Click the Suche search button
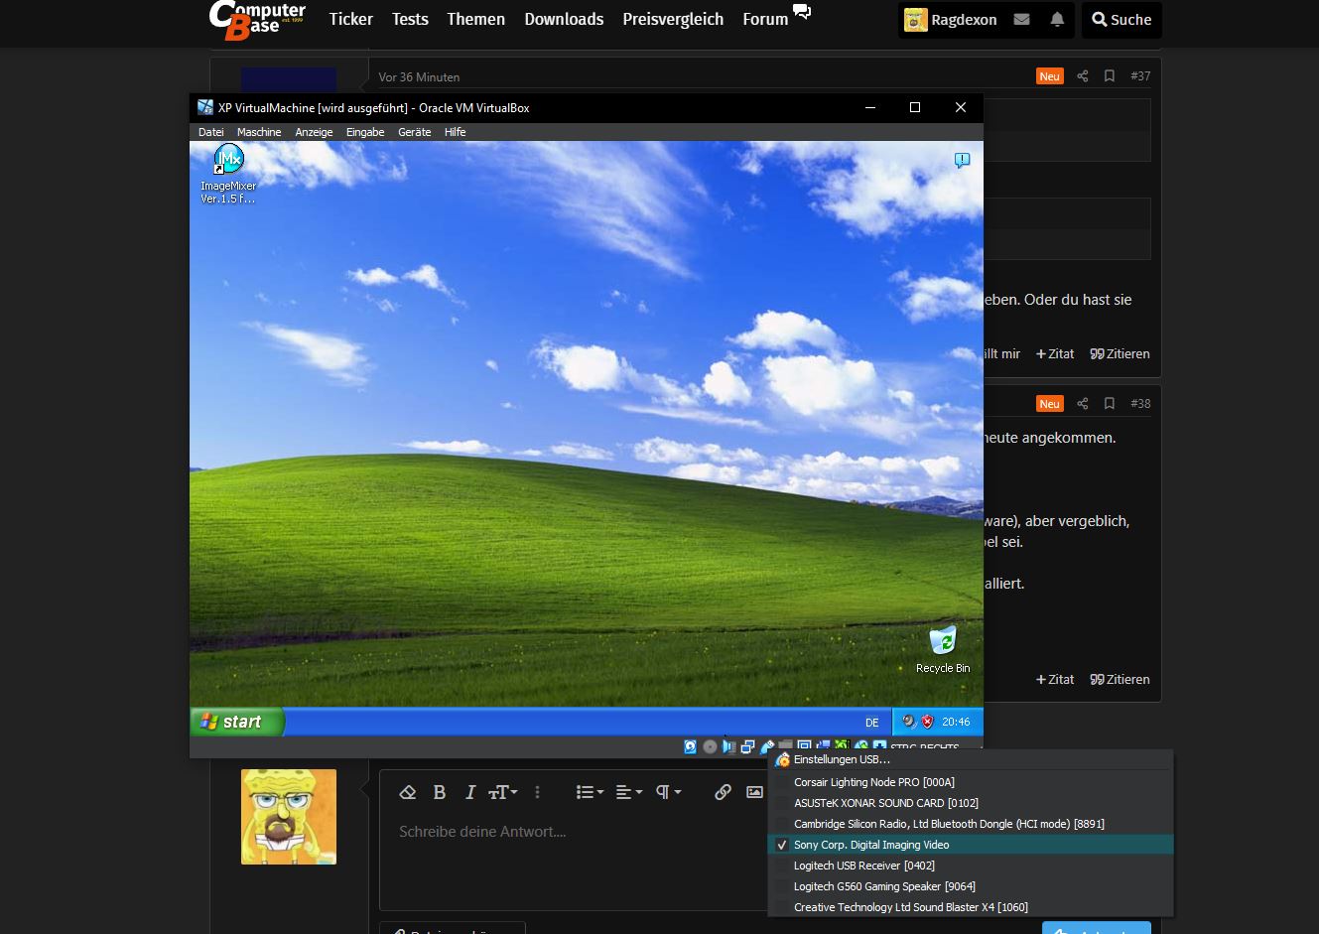Image resolution: width=1319 pixels, height=934 pixels. (x=1121, y=20)
